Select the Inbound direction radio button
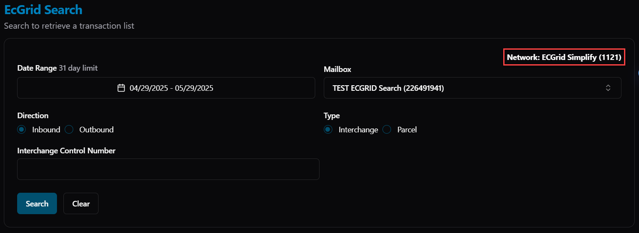Viewport: 639px width, 233px height. (x=22, y=129)
